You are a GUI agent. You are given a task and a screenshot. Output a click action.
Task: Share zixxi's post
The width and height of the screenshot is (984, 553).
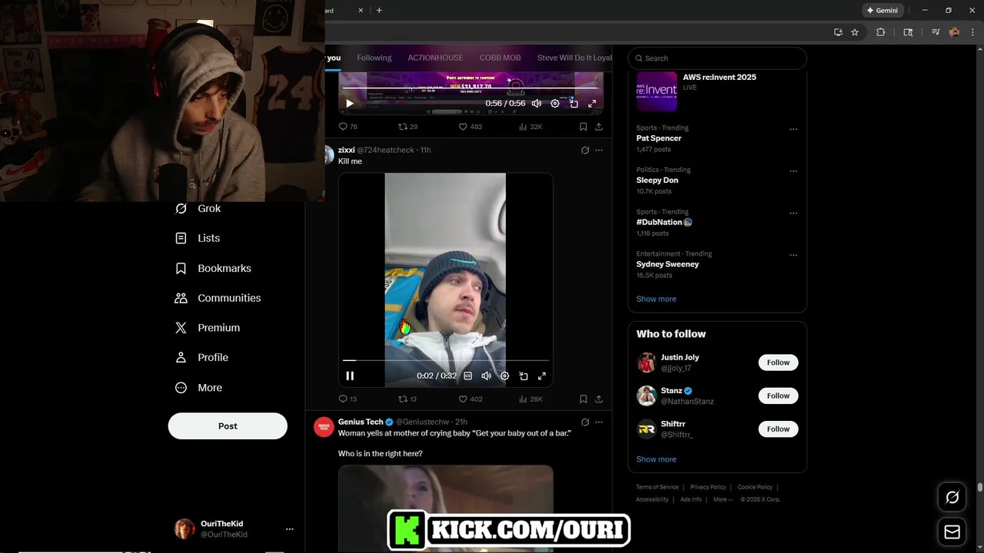(599, 399)
